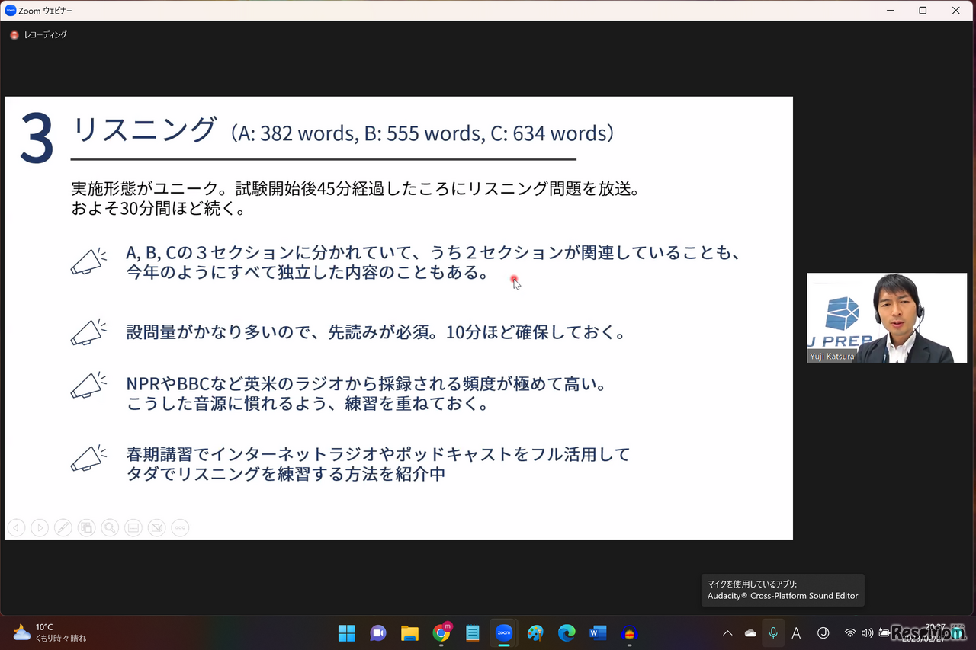This screenshot has height=650, width=976.
Task: Open Audacity from the taskbar
Action: pyautogui.click(x=629, y=633)
